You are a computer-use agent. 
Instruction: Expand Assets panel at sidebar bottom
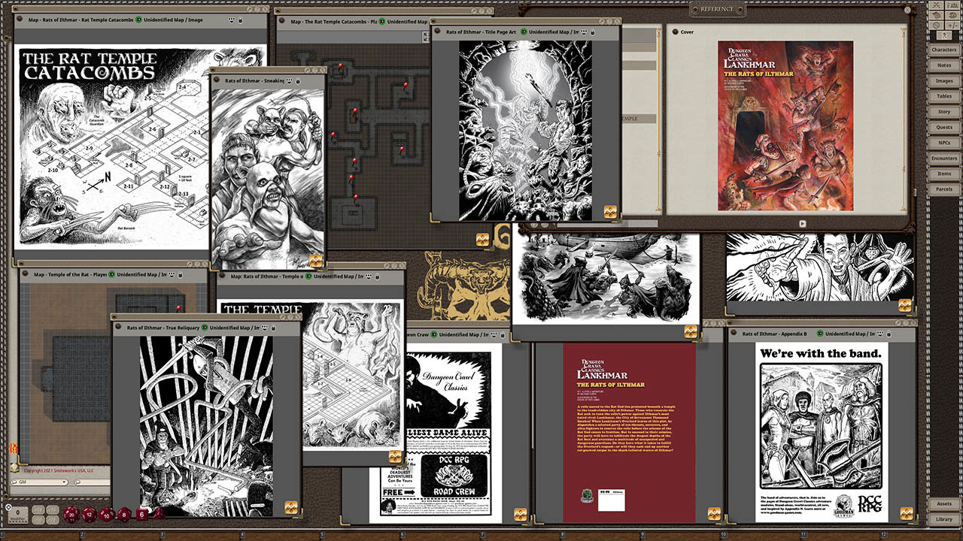pos(943,503)
